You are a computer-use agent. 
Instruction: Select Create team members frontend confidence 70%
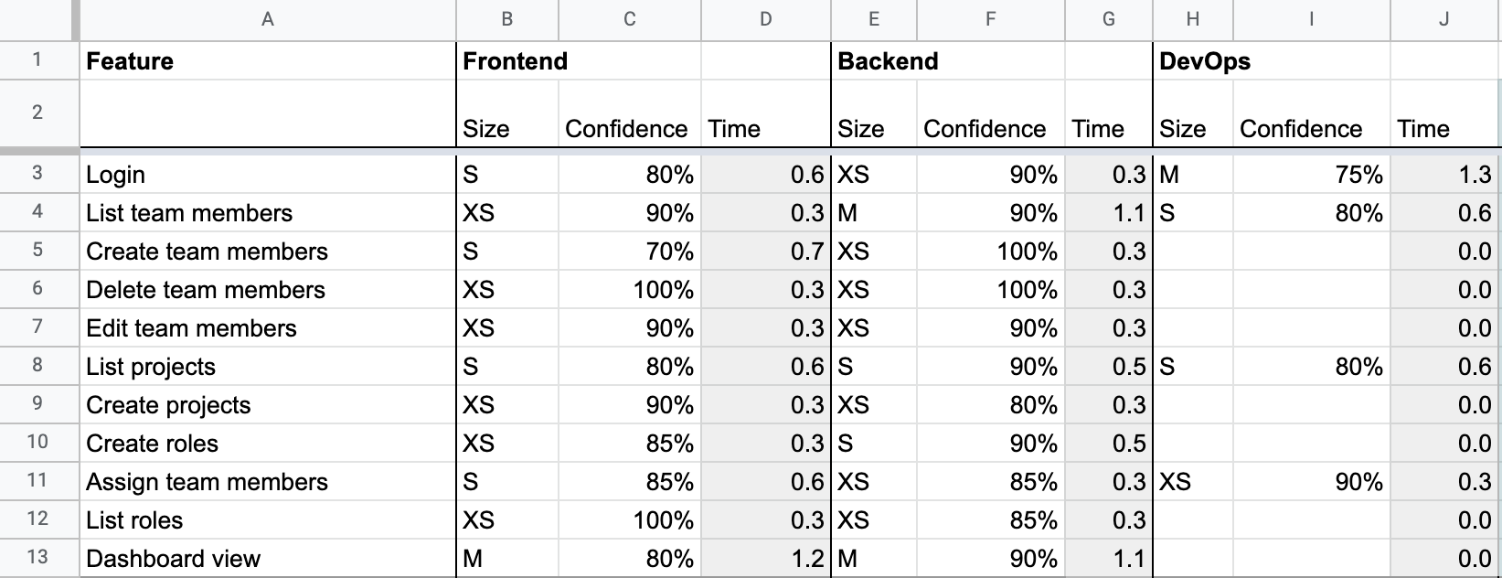629,251
